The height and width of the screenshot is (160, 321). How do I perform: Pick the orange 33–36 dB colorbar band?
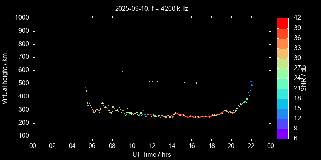point(282,43)
